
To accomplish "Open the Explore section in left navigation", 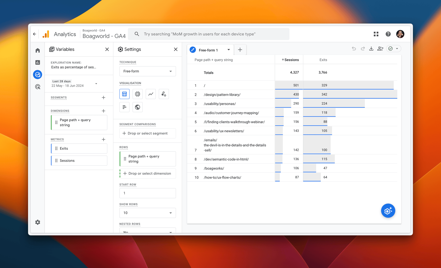I will pyautogui.click(x=37, y=75).
